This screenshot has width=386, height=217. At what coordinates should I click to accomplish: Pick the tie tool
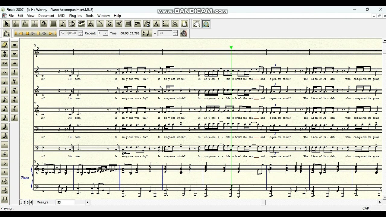pyautogui.click(x=5, y=199)
